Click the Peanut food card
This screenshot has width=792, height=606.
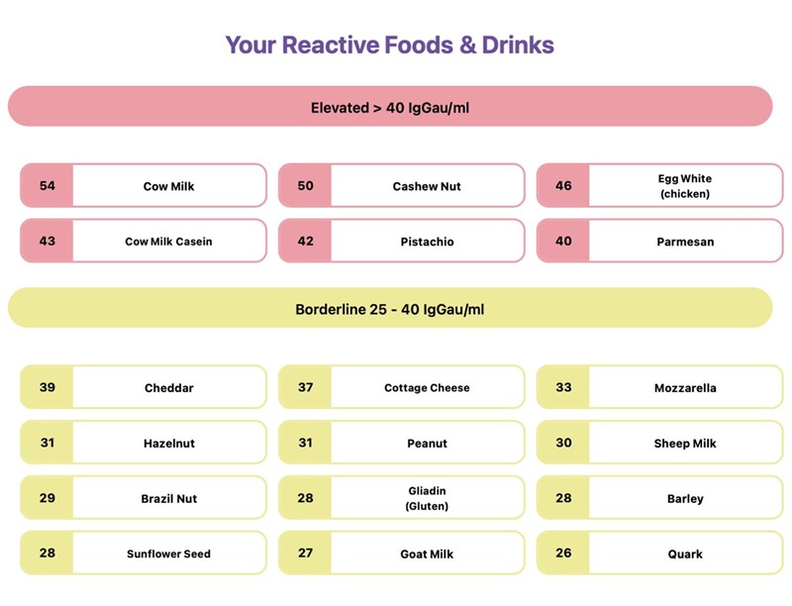click(x=402, y=443)
